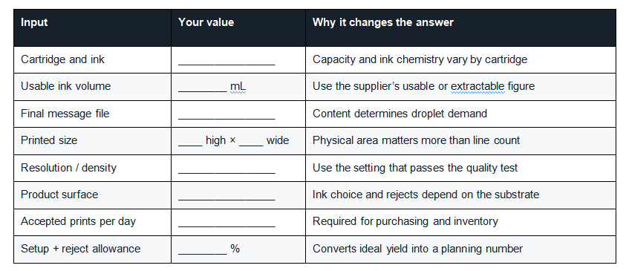Click the Accepted prints per day blank
626x271 pixels.
tap(226, 226)
